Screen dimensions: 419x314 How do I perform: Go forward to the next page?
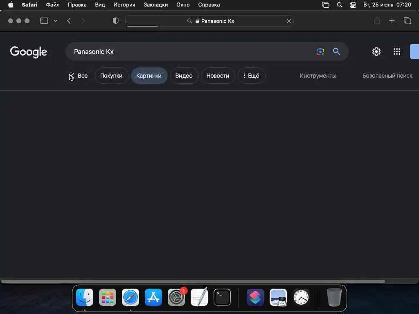[83, 21]
